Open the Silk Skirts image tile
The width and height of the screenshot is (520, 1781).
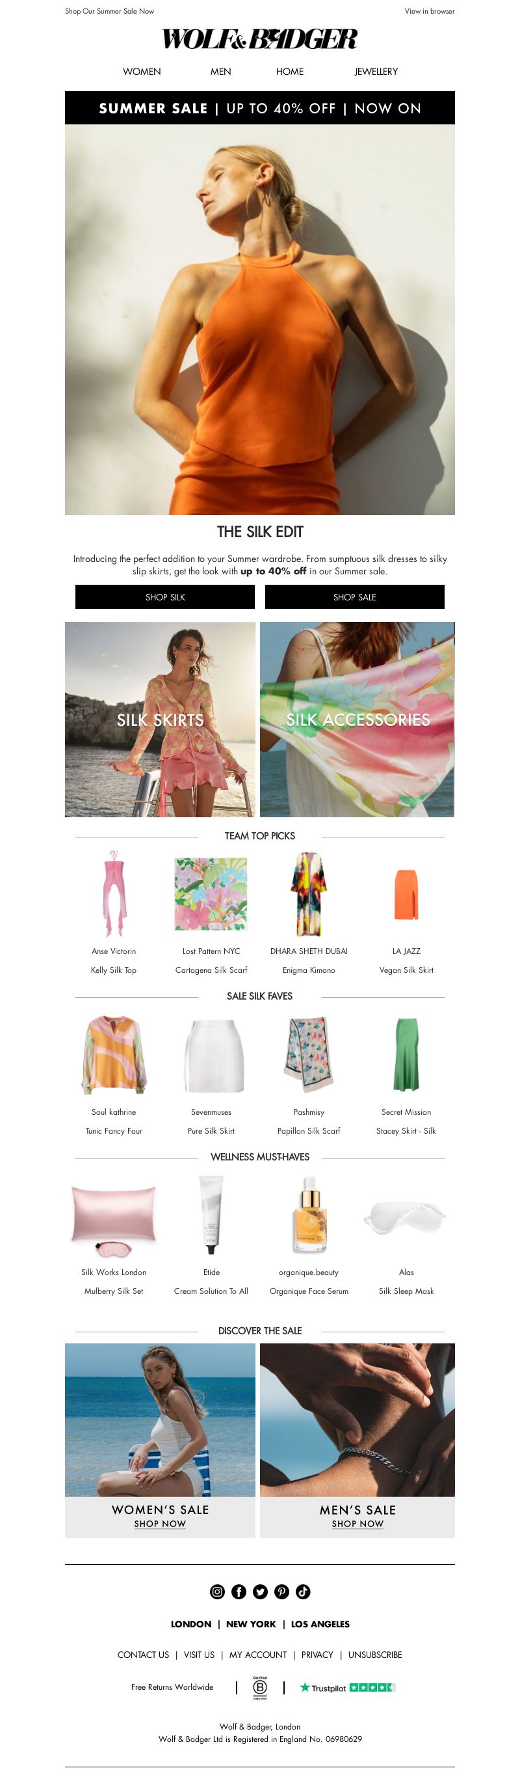(x=160, y=719)
